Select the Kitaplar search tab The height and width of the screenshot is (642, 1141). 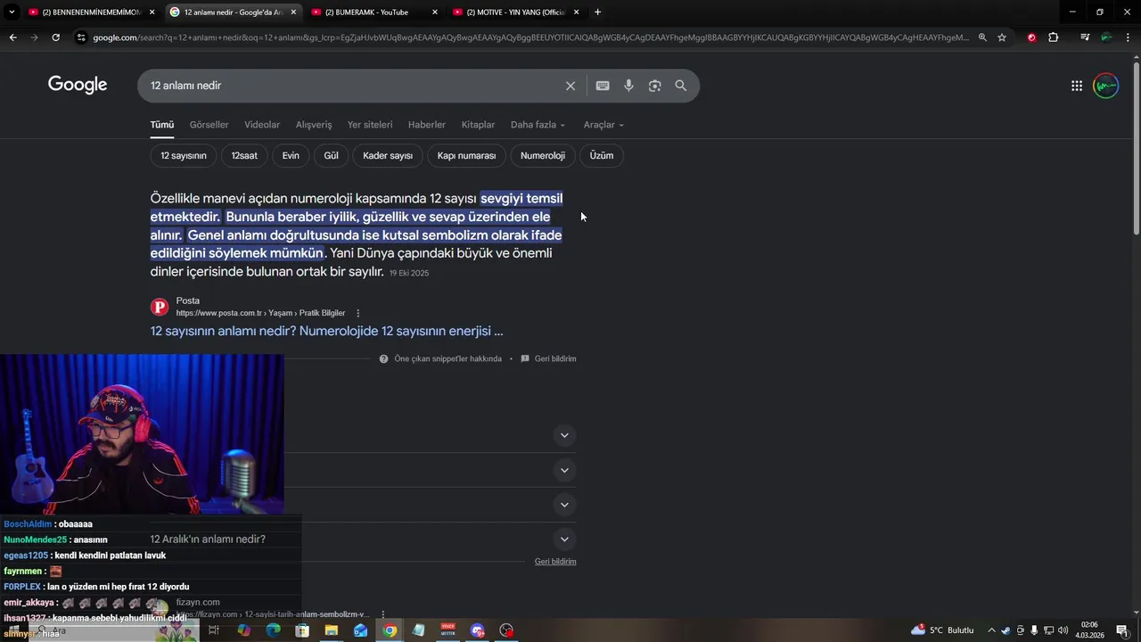tap(478, 125)
